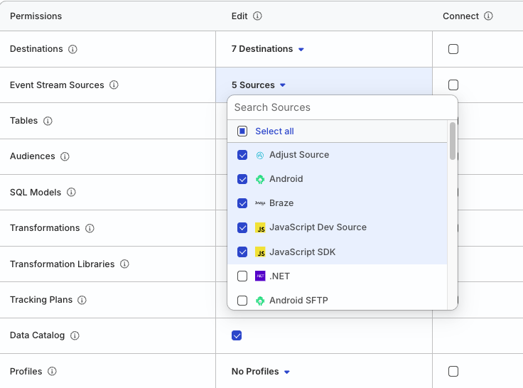Click info icon beside Transformation Libraries

pos(124,264)
